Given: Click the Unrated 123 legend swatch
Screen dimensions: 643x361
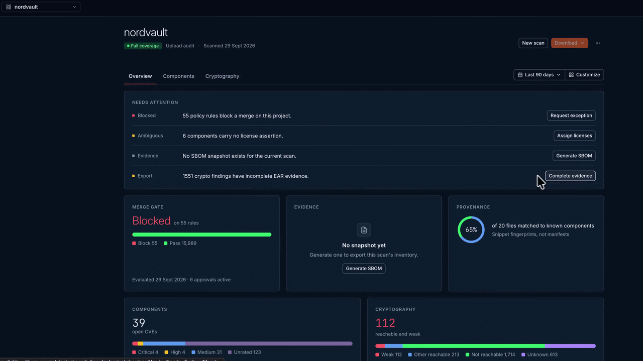Looking at the screenshot, I should click(230, 352).
